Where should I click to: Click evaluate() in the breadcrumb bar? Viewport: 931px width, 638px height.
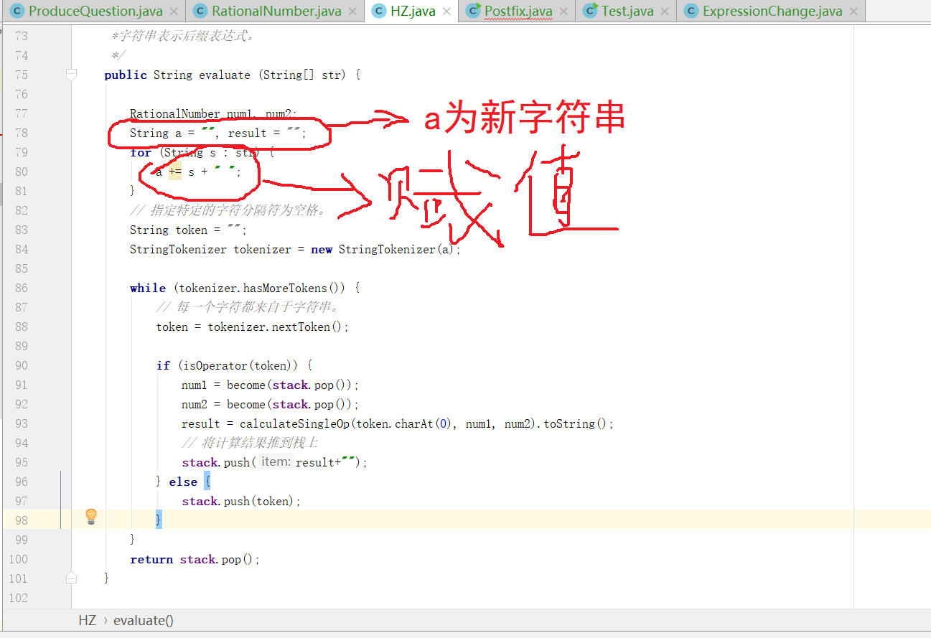144,620
